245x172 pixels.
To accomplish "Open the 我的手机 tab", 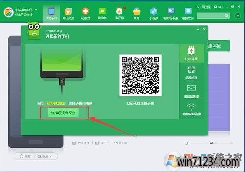I will [x=51, y=14].
